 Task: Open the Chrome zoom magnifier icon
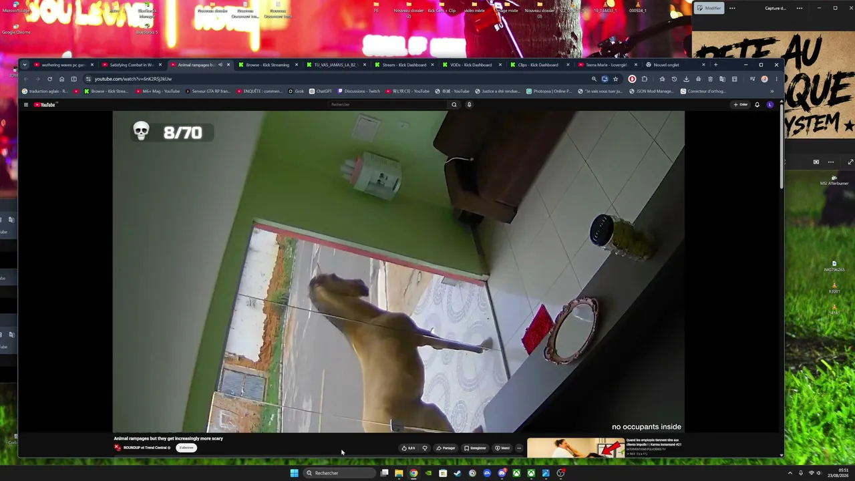tap(594, 79)
